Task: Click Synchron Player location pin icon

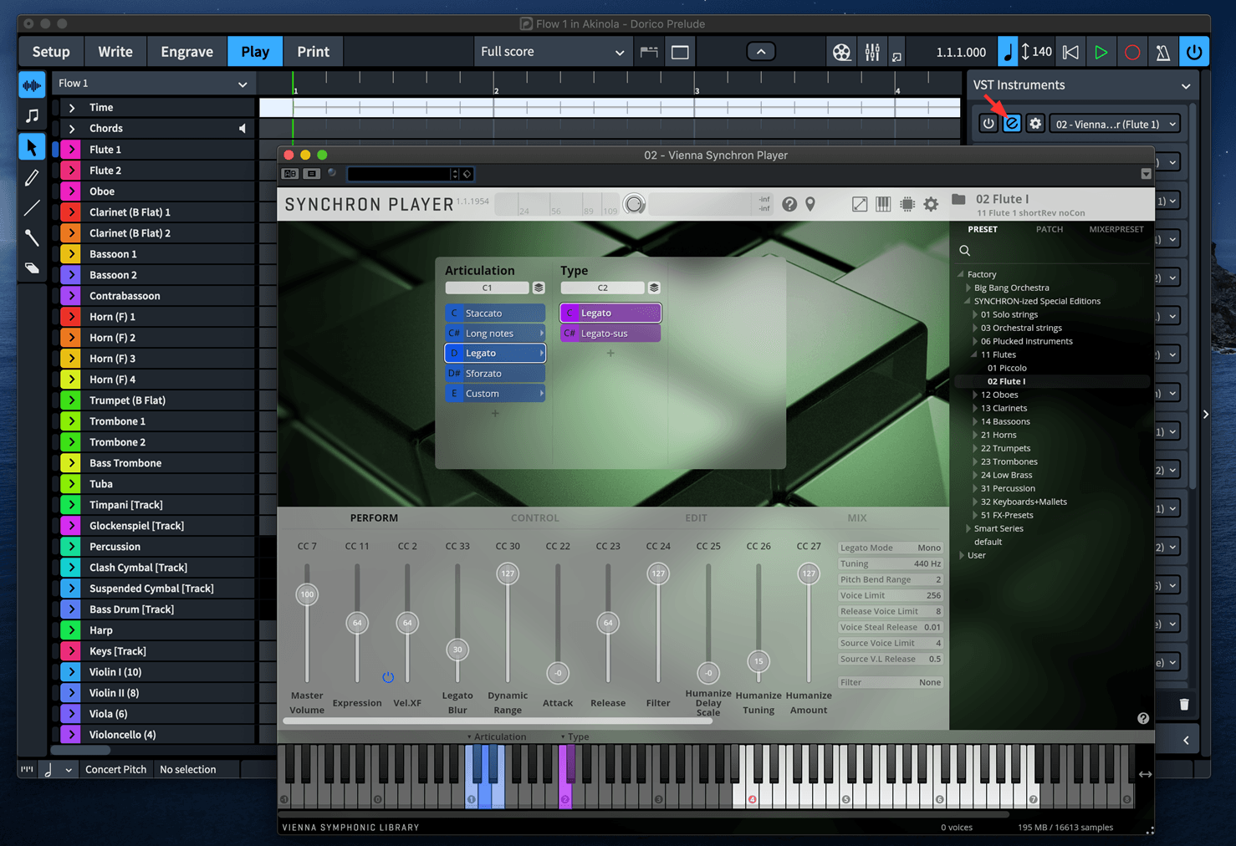Action: 810,204
